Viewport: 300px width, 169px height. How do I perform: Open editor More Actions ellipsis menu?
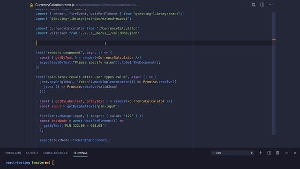coord(270,5)
